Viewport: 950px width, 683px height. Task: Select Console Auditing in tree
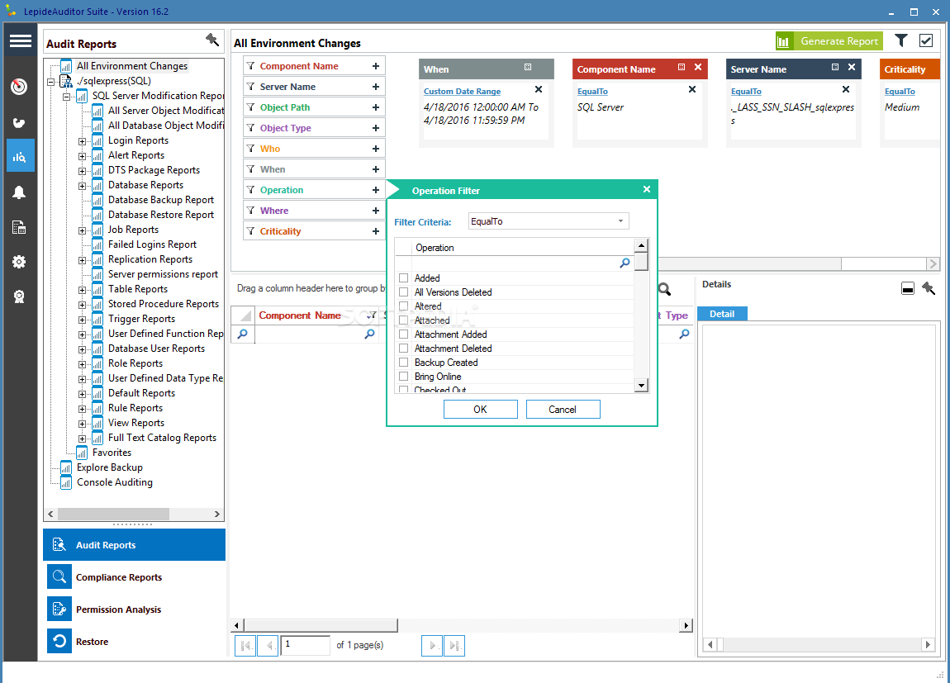(x=115, y=482)
